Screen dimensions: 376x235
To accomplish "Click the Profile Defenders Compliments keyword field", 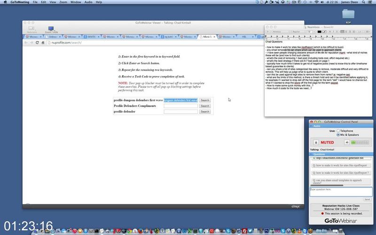I will (x=181, y=106).
